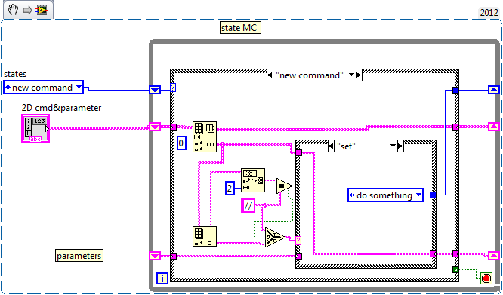Click the loop iteration terminal i
The image size is (503, 295).
click(162, 278)
